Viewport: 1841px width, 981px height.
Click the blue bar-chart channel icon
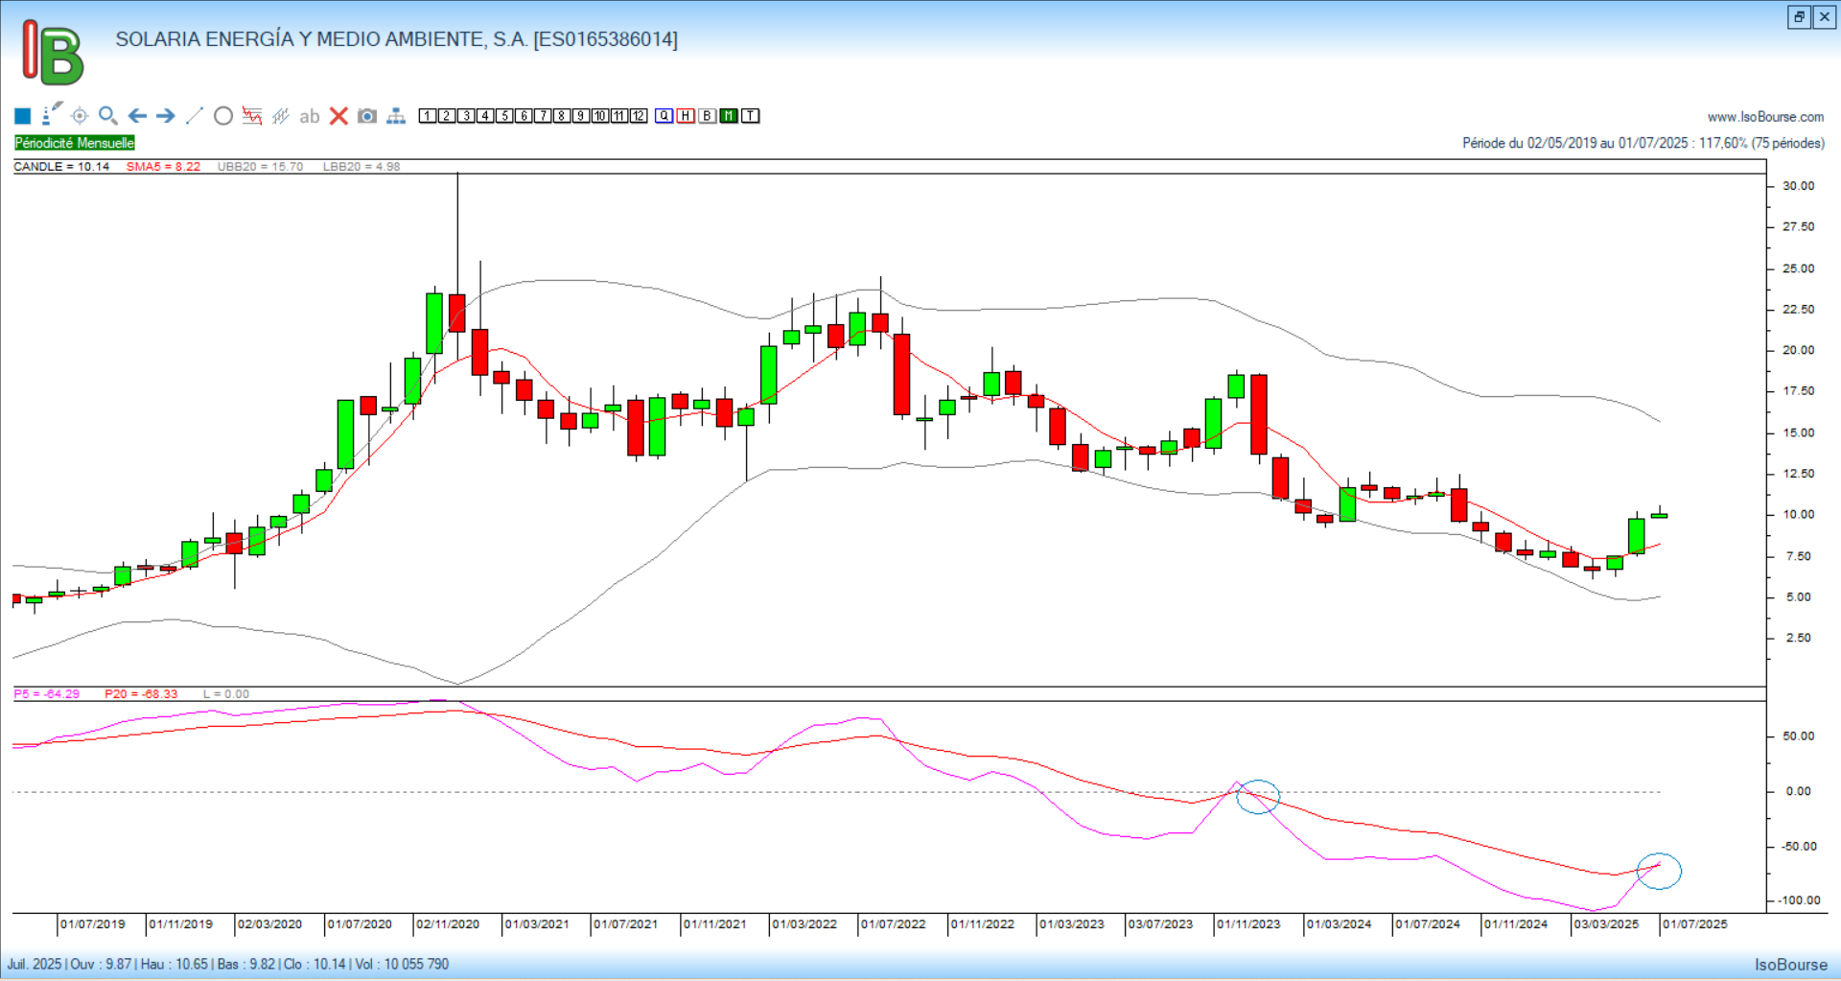click(281, 116)
